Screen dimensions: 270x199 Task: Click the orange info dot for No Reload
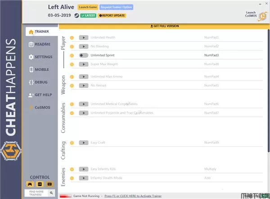click(72, 86)
